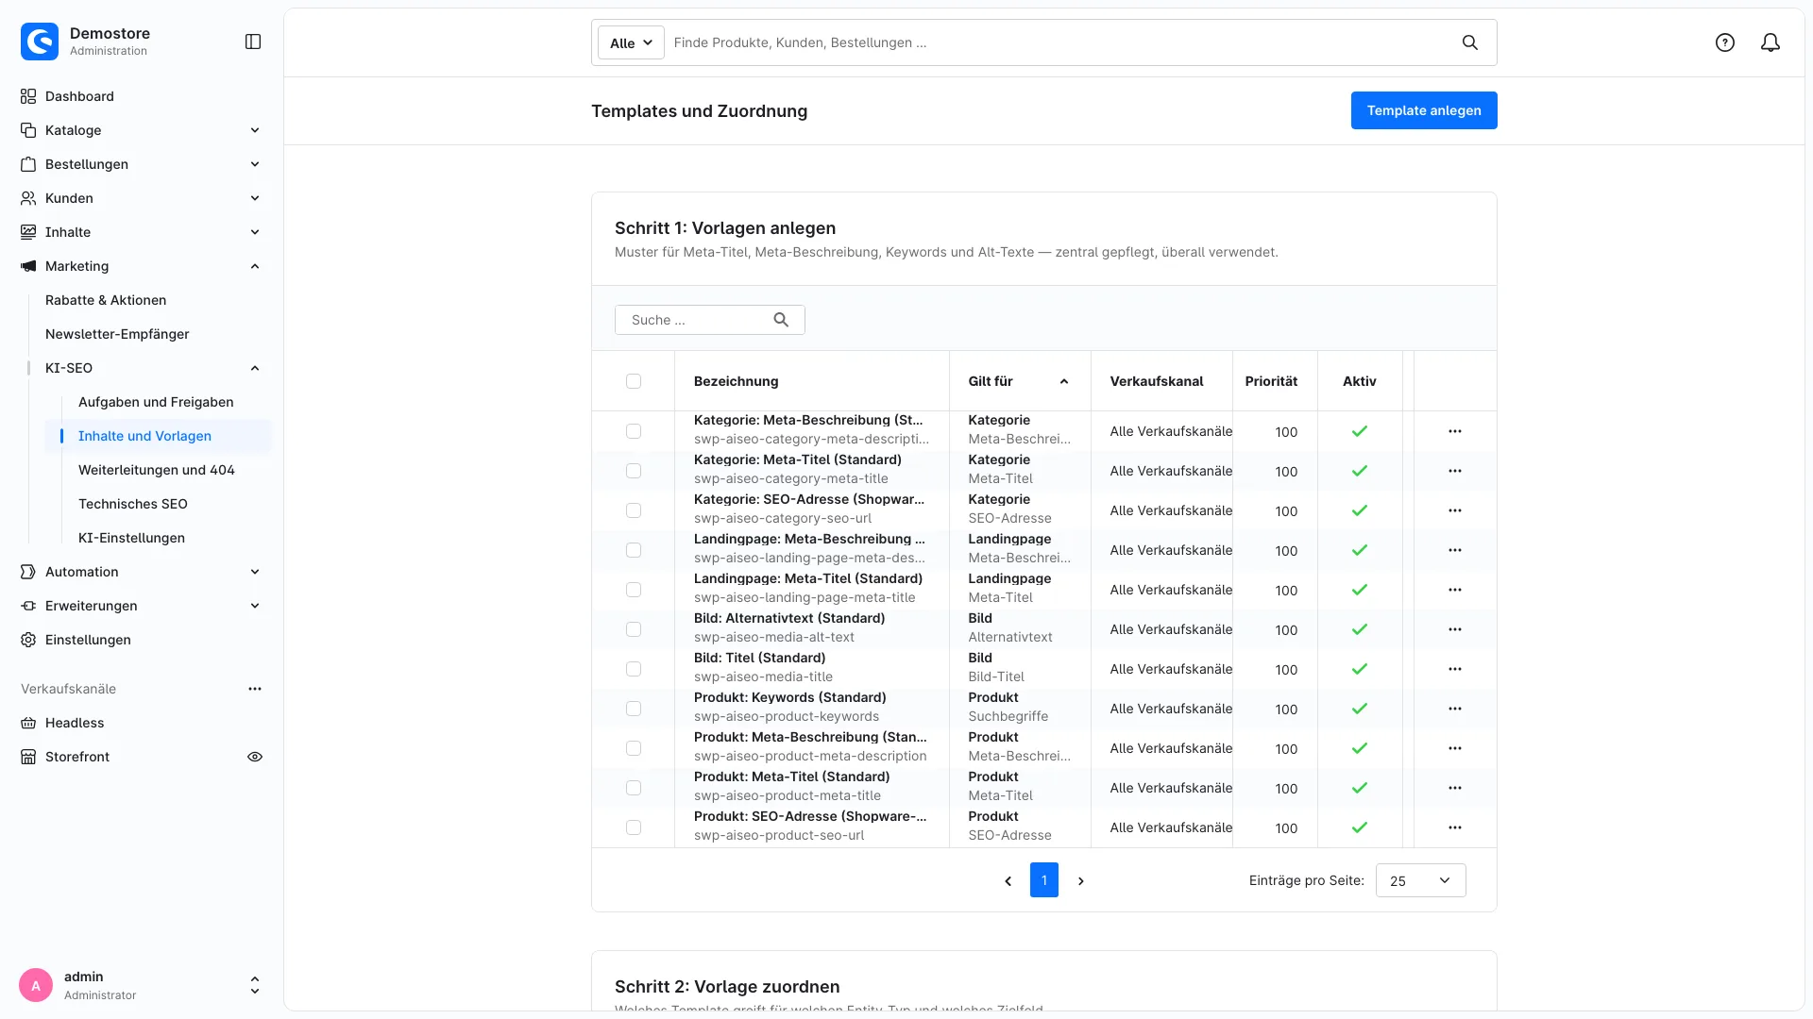Expand the Kataloge menu
This screenshot has width=1813, height=1019.
255,130
